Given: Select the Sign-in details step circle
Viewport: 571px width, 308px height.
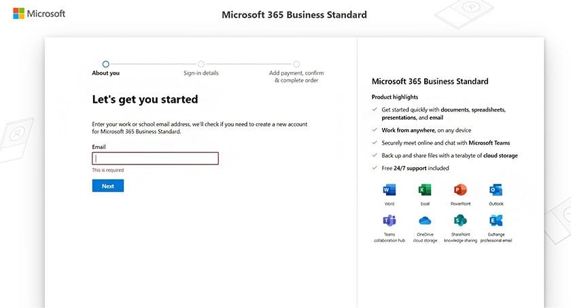Looking at the screenshot, I should click(201, 64).
